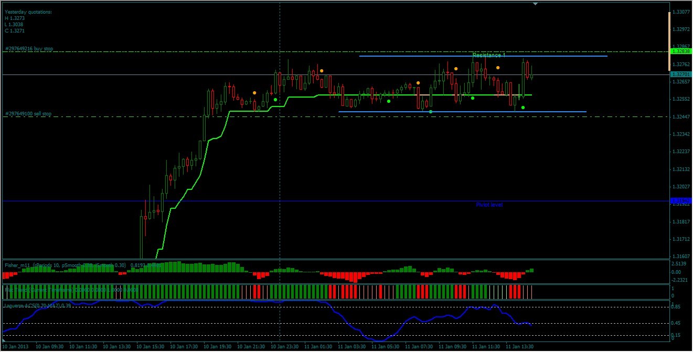Click the 1.32701 current price tag
Screen dimensions: 693x352
click(681, 74)
